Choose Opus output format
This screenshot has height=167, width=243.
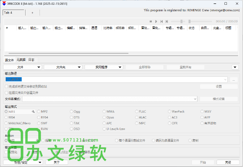point(108,118)
